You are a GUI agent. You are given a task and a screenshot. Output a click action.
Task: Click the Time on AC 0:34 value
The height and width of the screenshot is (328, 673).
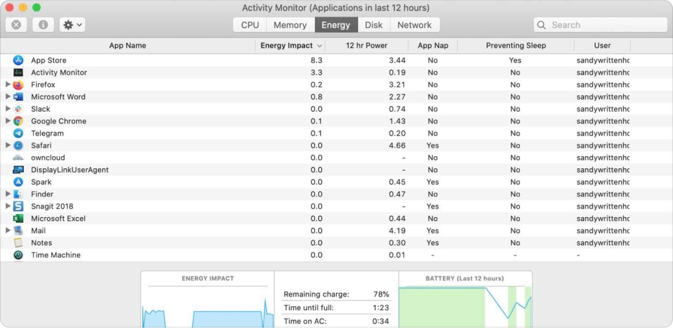381,321
